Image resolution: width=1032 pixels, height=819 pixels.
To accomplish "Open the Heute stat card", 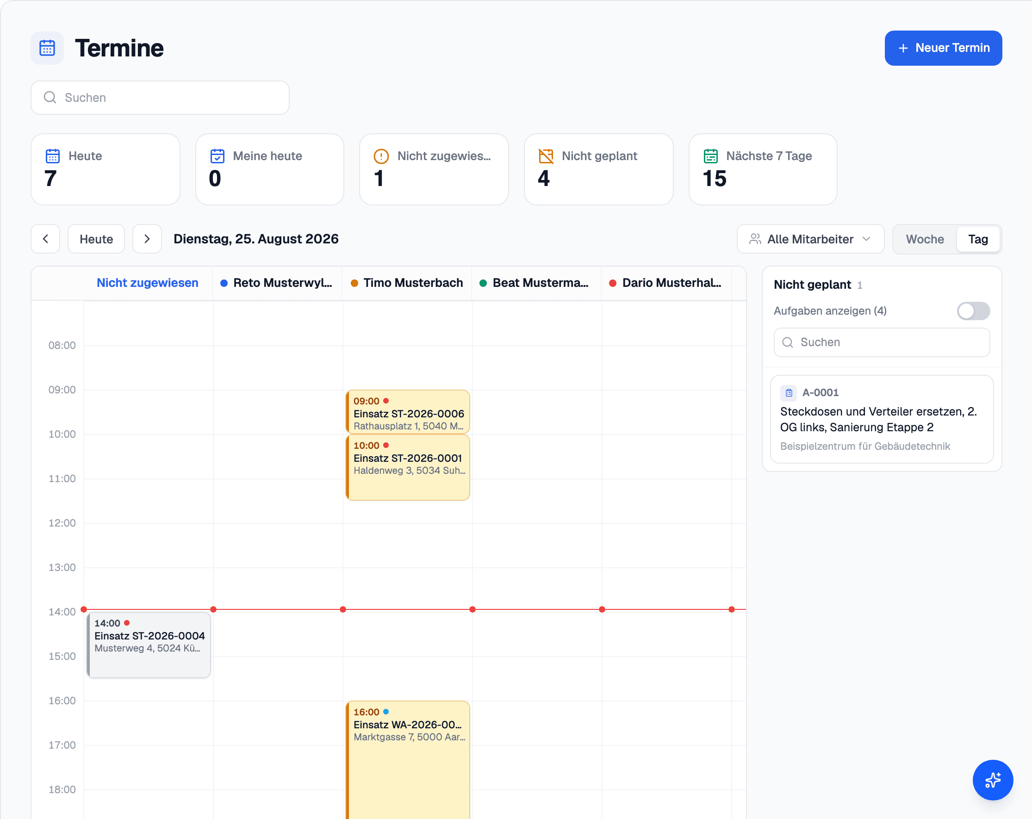I will [x=106, y=169].
